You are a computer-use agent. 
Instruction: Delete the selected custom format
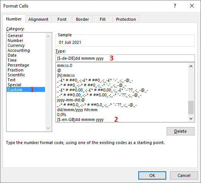181,131
